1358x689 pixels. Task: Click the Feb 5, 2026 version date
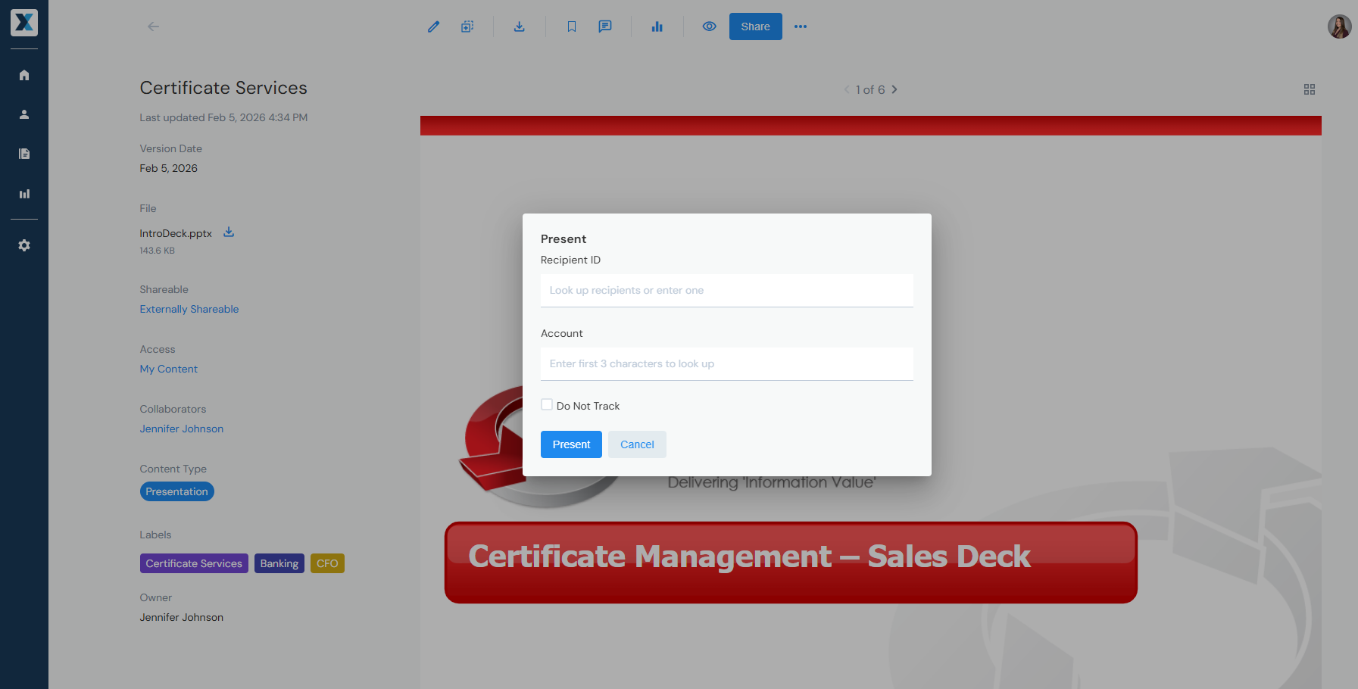(x=168, y=168)
